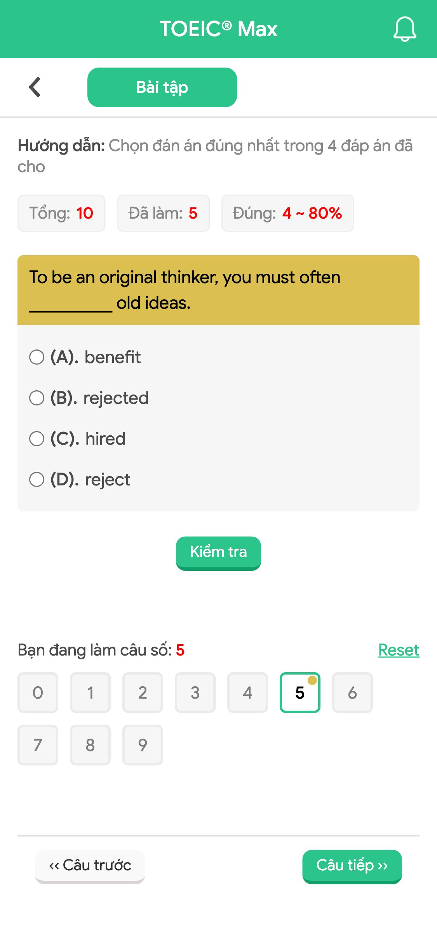Jump to question number 6
The width and height of the screenshot is (437, 946).
point(352,692)
